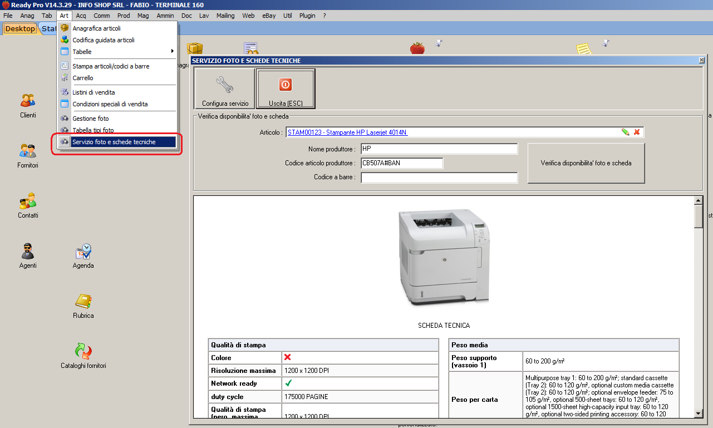This screenshot has height=428, width=713.
Task: Open the Anag menu
Action: pos(27,16)
